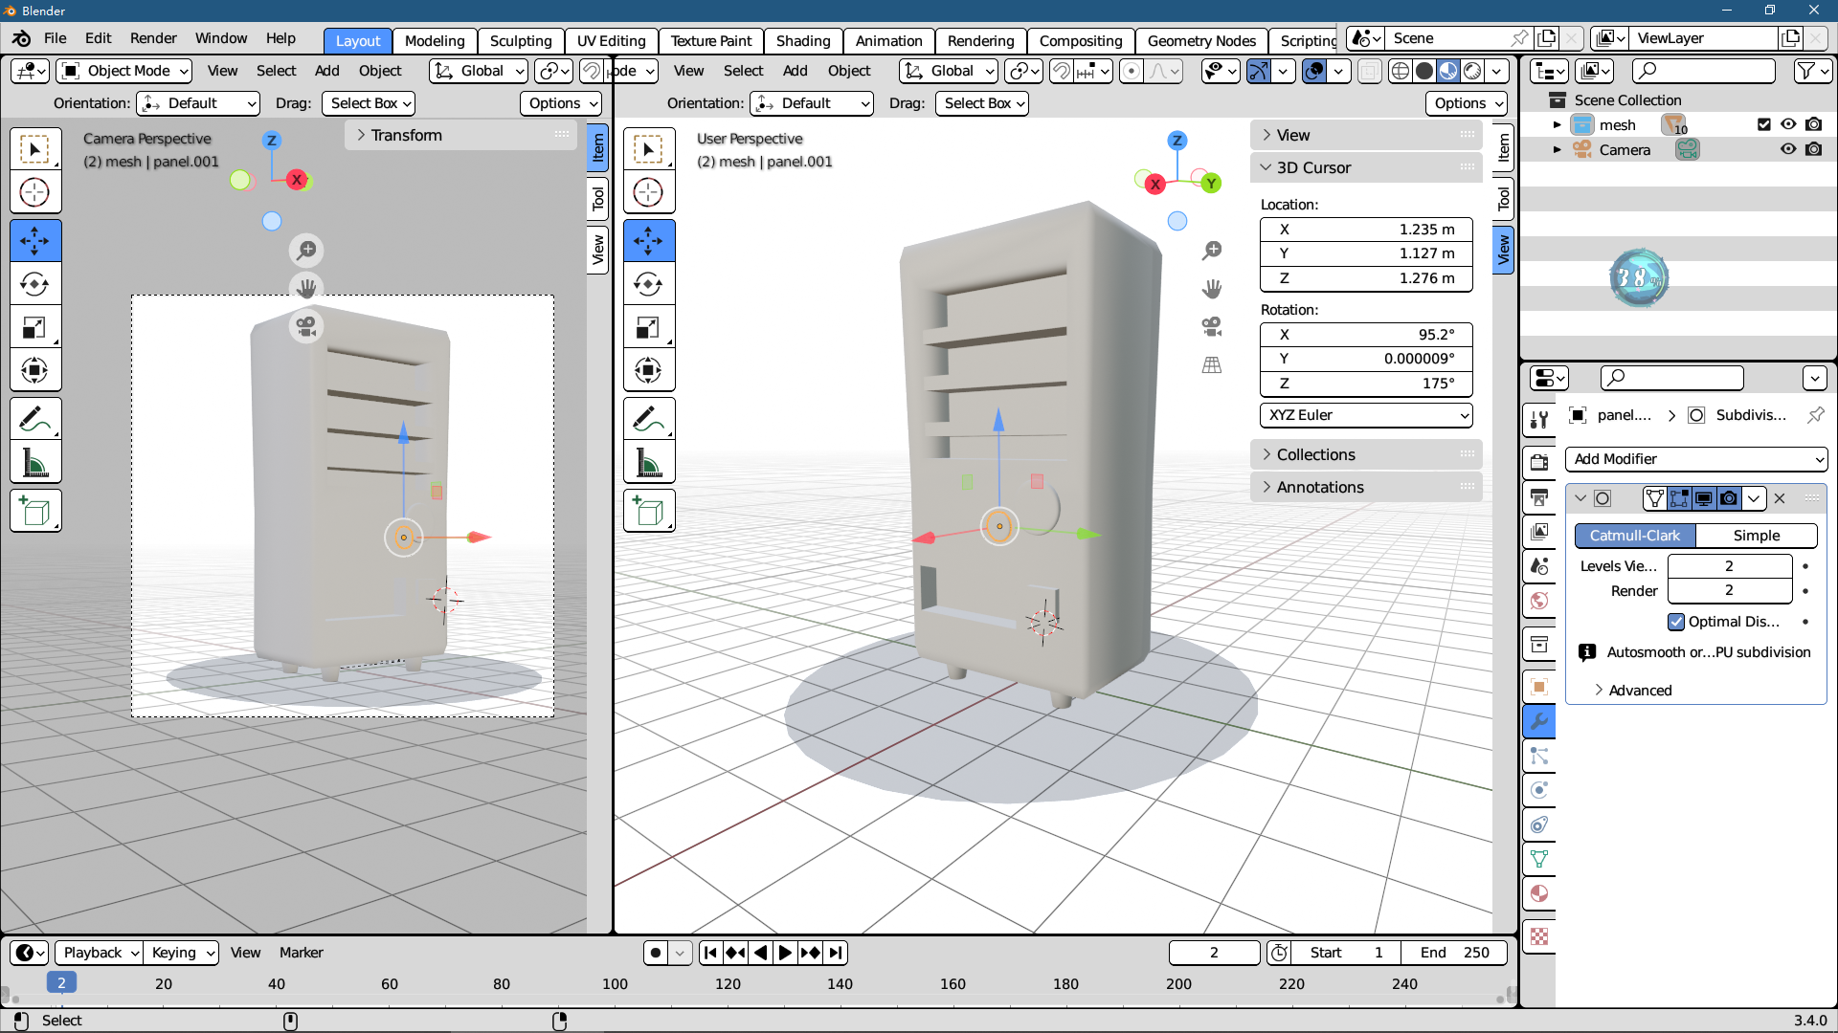The height and width of the screenshot is (1033, 1838).
Task: Open Options popover in right viewport
Action: pyautogui.click(x=1467, y=103)
